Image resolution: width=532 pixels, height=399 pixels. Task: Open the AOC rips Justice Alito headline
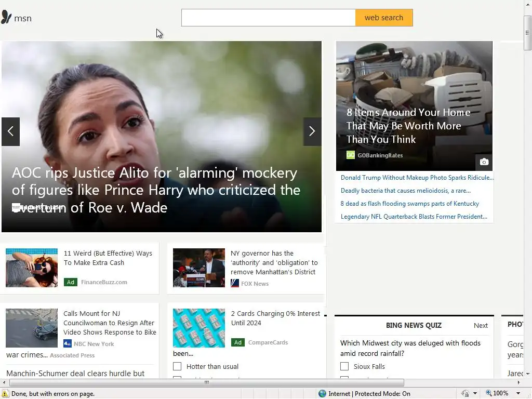click(x=156, y=190)
